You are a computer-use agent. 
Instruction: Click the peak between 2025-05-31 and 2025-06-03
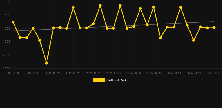(x=100, y=6)
